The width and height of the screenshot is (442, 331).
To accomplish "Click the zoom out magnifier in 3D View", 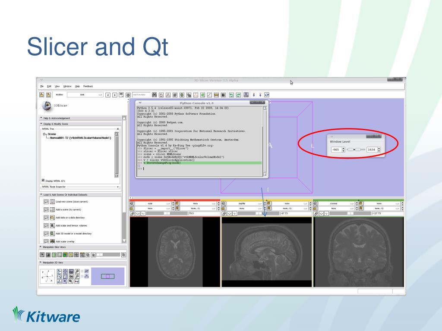I will [x=77, y=276].
